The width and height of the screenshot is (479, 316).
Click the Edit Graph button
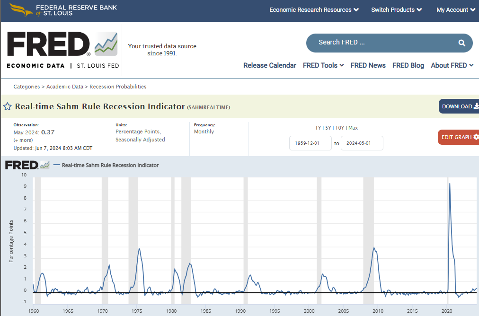[458, 137]
